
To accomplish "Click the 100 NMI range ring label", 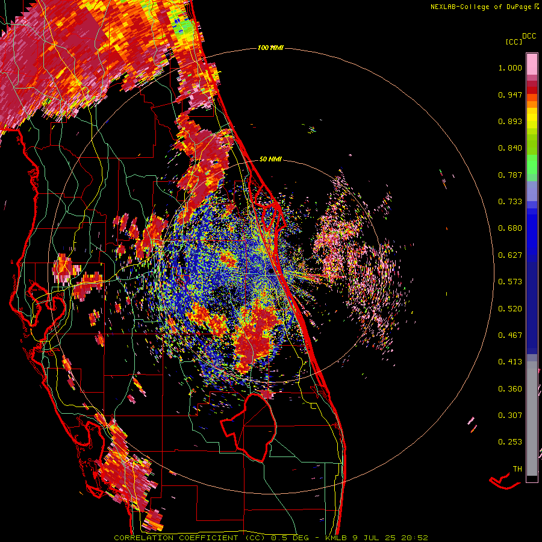I will click(270, 48).
